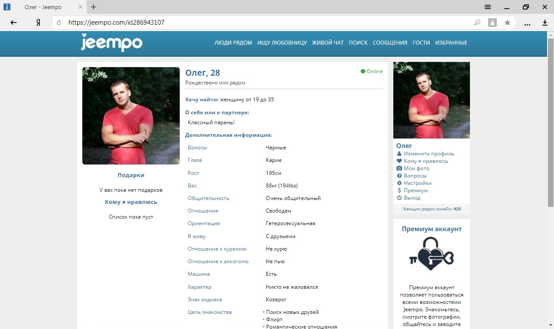Image resolution: width=554 pixels, height=329 pixels.
Task: Open the ЛЮДИ РЯДОМ menu item
Action: pos(233,43)
